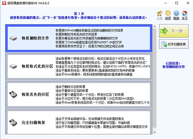Click drive icon beside 恢复删除的文件
Image resolution: width=193 pixels, height=139 pixels.
click(x=13, y=38)
